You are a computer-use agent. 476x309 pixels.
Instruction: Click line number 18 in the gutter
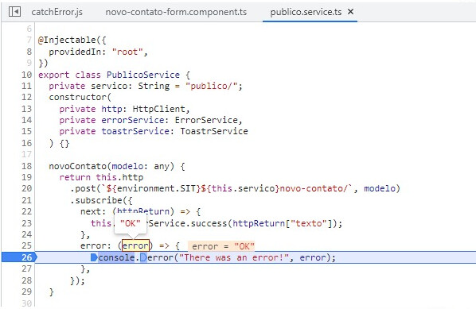point(27,166)
